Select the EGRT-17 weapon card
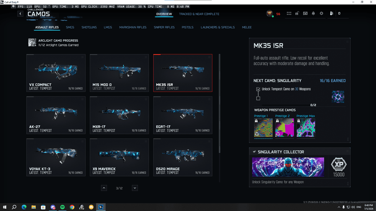The image size is (376, 211). point(183,115)
